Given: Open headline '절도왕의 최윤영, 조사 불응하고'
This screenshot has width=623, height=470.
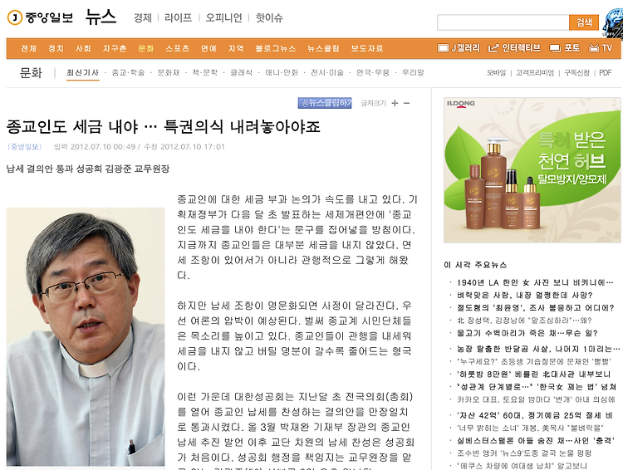Looking at the screenshot, I should [535, 307].
